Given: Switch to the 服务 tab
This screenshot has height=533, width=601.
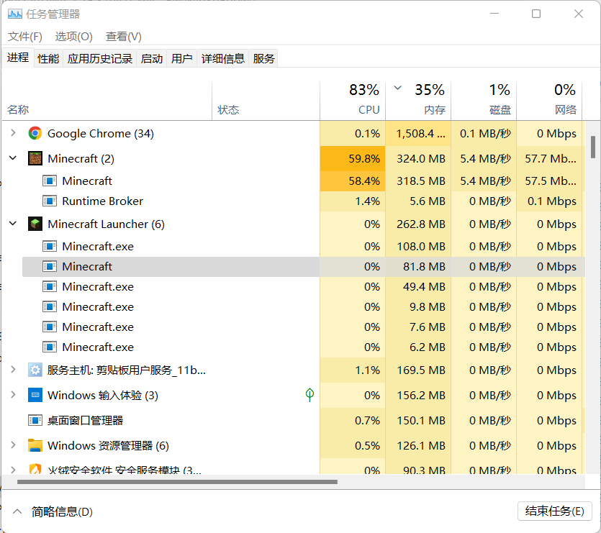Looking at the screenshot, I should (x=263, y=59).
